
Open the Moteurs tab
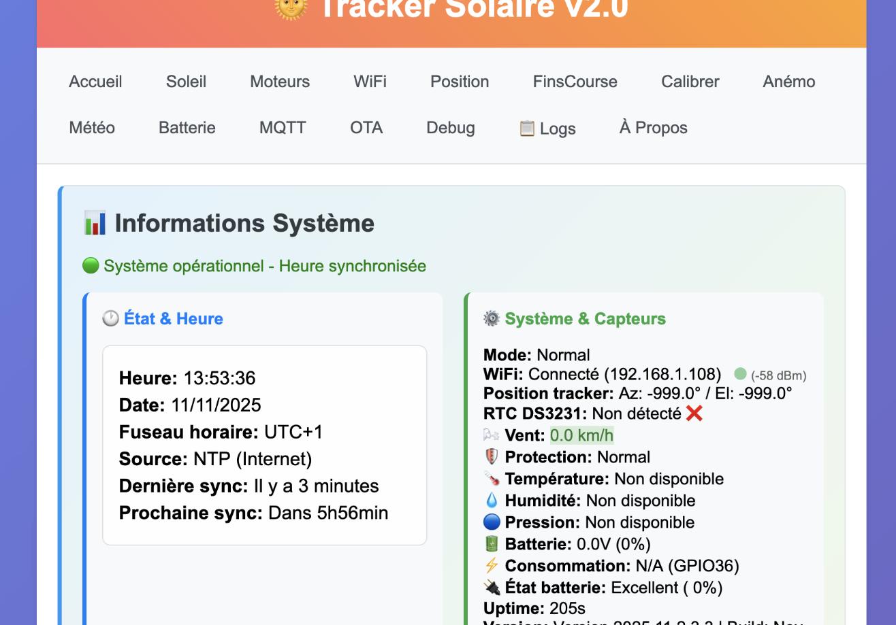[x=280, y=82]
